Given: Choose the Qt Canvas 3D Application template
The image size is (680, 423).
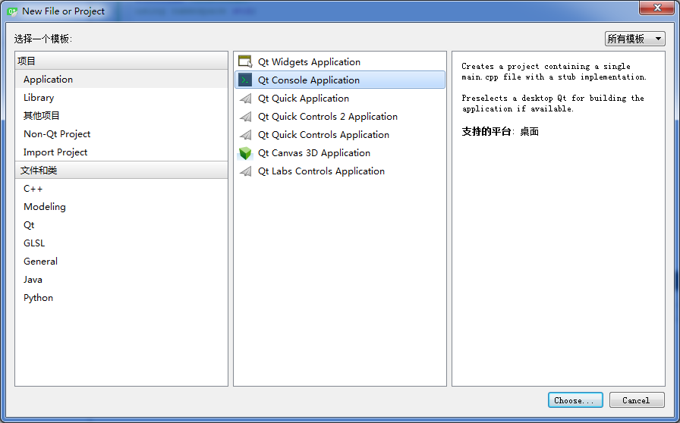Looking at the screenshot, I should [x=340, y=153].
